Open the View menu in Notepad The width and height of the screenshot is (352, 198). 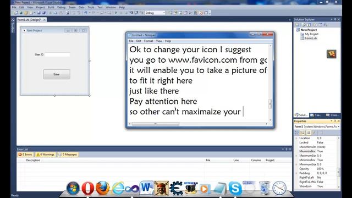(159, 41)
